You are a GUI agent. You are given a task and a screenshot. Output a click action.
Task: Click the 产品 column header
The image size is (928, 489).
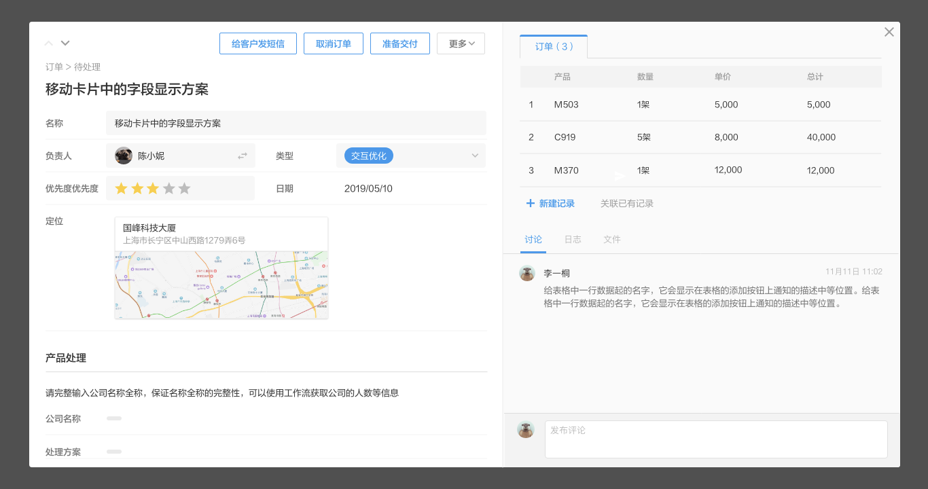(x=563, y=77)
